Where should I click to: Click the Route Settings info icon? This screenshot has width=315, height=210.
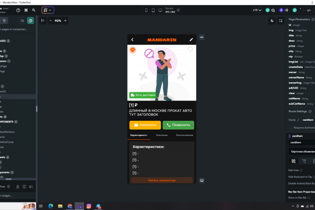pyautogui.click(x=310, y=112)
